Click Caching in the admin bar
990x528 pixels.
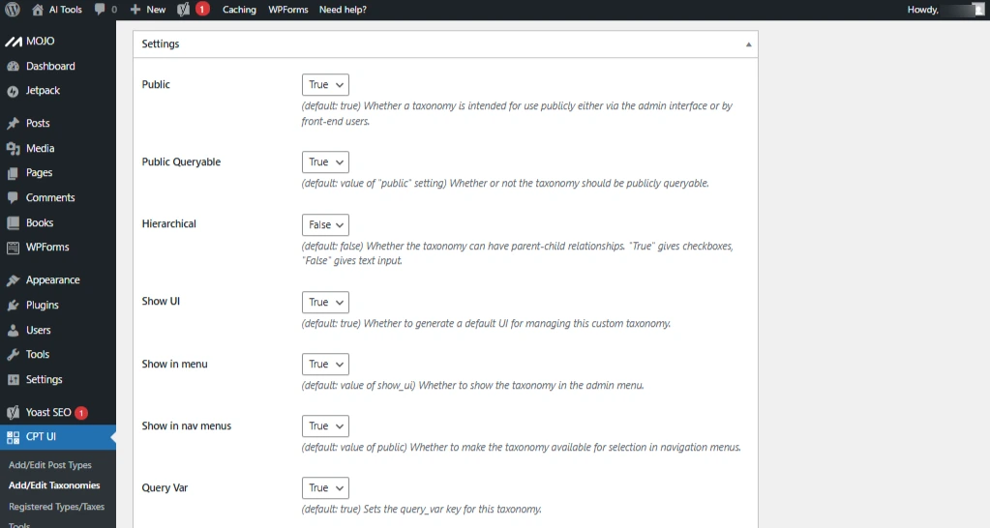click(239, 10)
